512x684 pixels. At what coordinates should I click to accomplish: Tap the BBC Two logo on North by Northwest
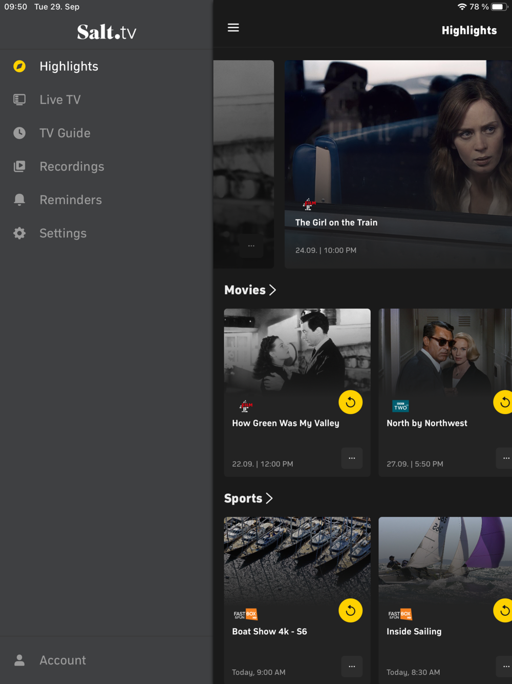pyautogui.click(x=400, y=406)
